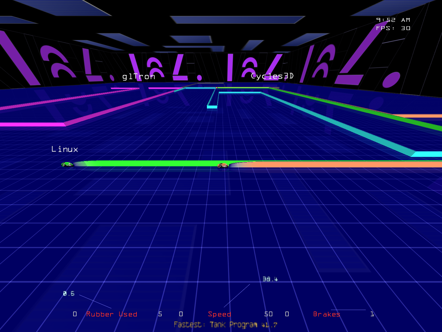This screenshot has height=332, width=442.
Task: Click the 38.4 speed readout
Action: click(270, 279)
